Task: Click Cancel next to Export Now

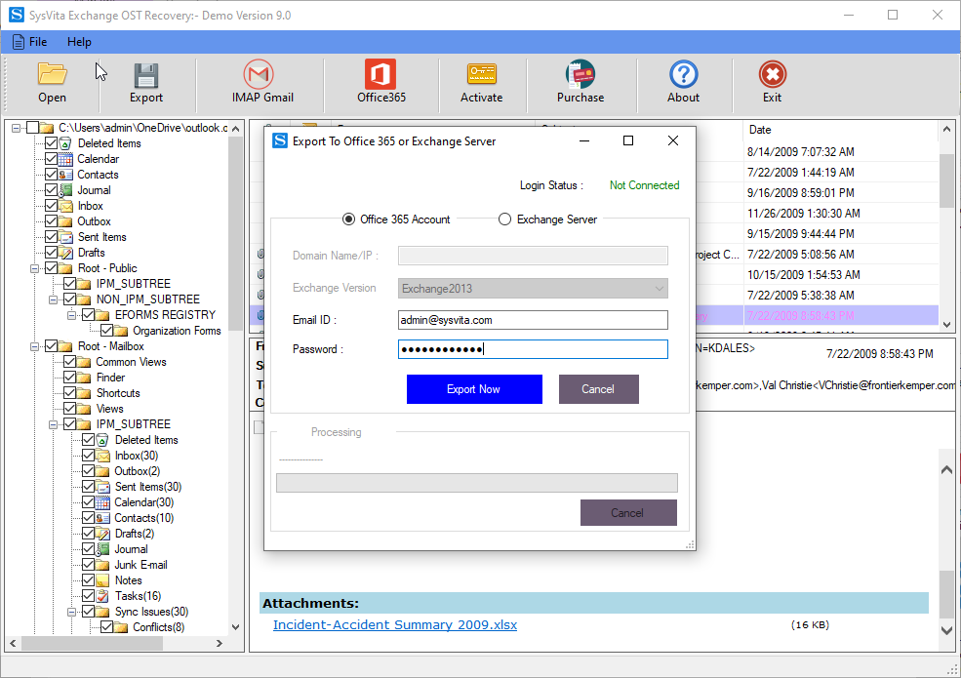Action: click(598, 389)
